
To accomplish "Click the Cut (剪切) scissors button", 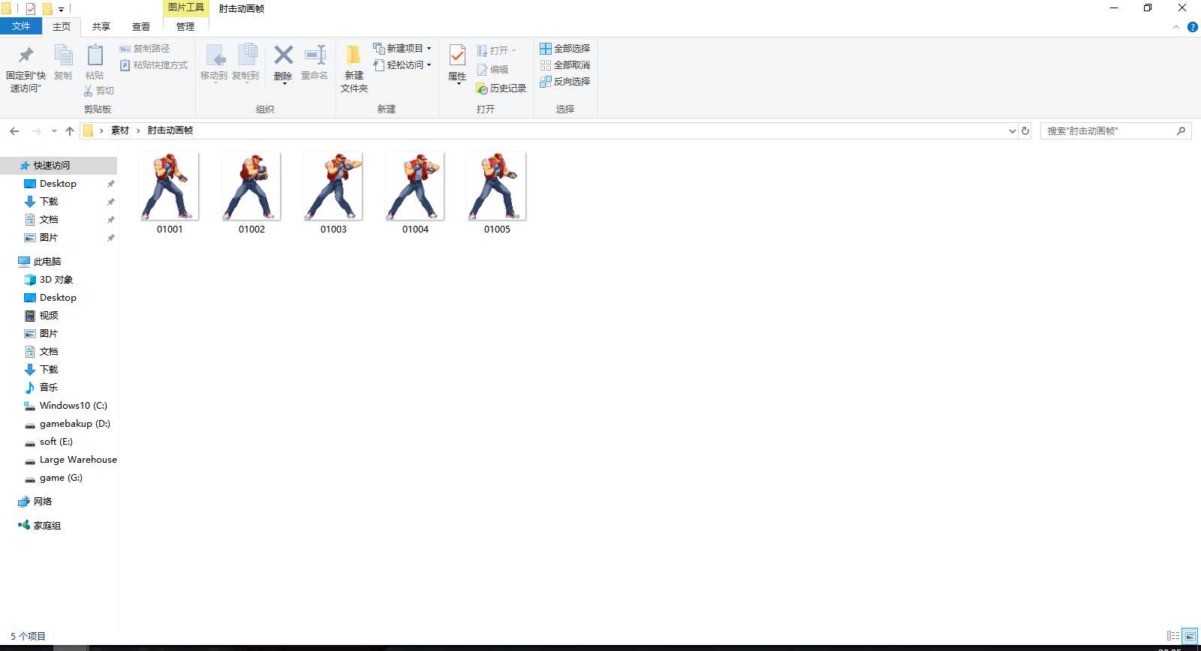I will click(98, 91).
